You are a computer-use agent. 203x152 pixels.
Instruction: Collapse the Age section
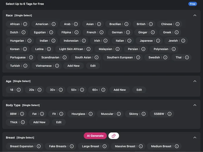click(195, 81)
